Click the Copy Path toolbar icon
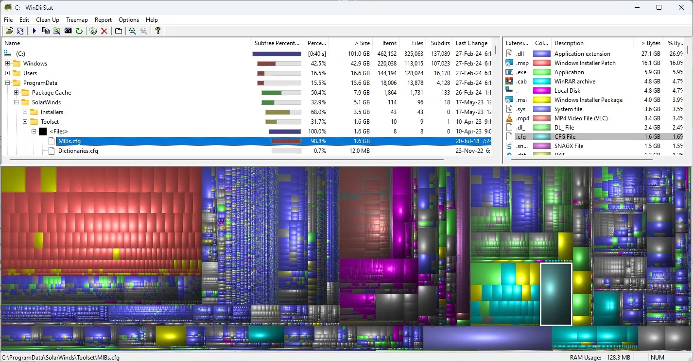The width and height of the screenshot is (693, 362). pos(46,31)
